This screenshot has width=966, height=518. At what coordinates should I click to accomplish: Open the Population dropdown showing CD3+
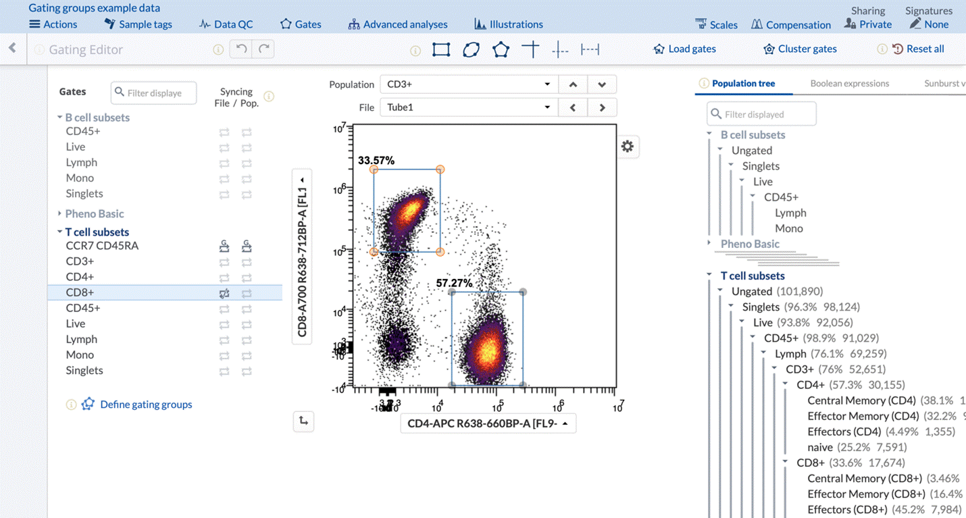pyautogui.click(x=468, y=84)
